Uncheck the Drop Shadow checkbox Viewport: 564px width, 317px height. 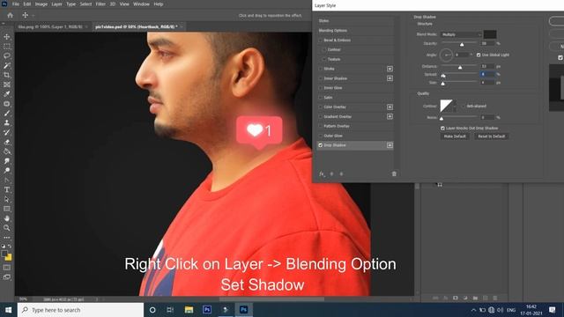pos(320,145)
